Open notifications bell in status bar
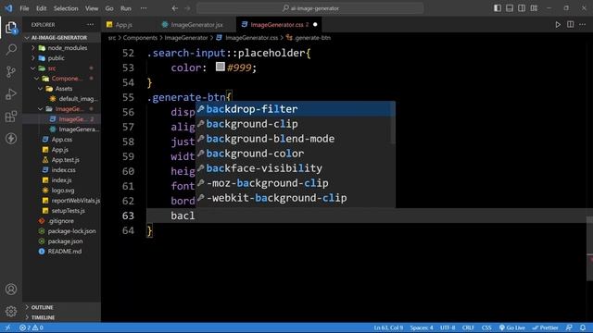This screenshot has height=333, width=593. pos(583,327)
